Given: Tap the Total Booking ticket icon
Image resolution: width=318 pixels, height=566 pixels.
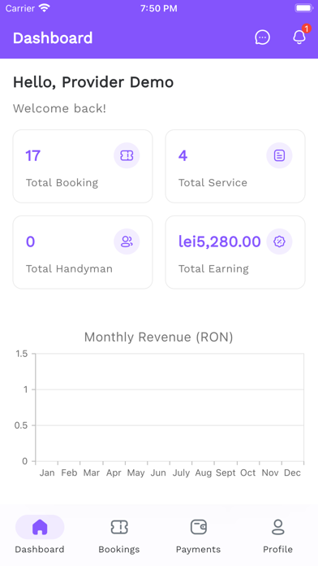Looking at the screenshot, I should click(x=127, y=155).
